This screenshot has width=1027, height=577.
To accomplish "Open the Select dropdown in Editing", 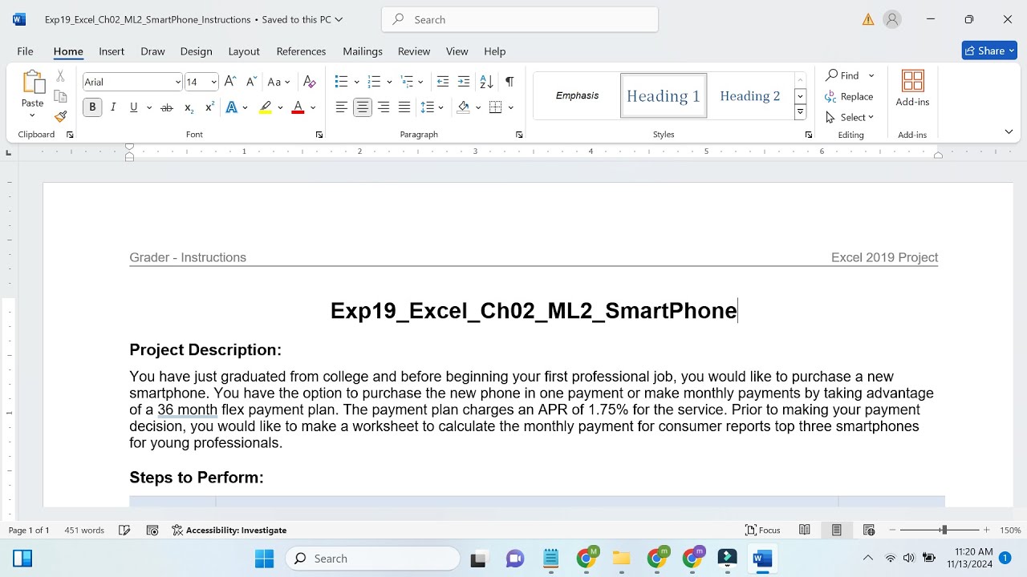I will [850, 117].
